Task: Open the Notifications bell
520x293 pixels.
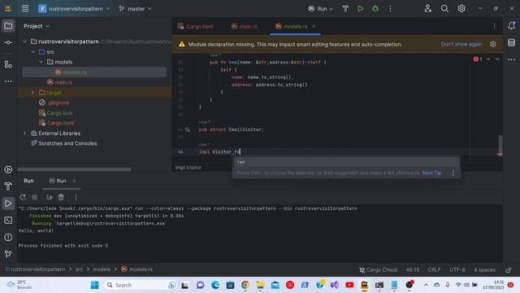Action: [511, 26]
